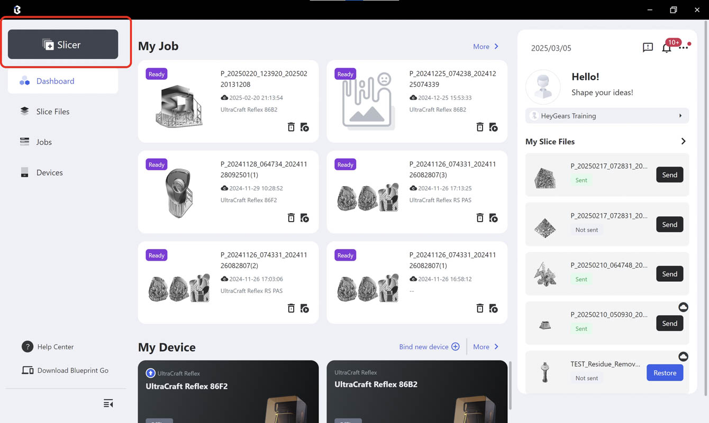Image resolution: width=709 pixels, height=423 pixels.
Task: Open the thumbnail of the 2024-11-29 job
Action: [179, 193]
